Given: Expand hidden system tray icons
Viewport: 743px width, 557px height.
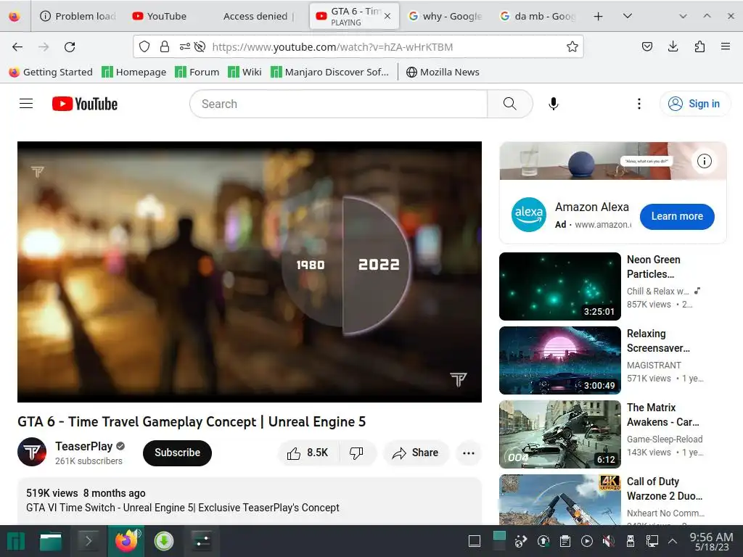Looking at the screenshot, I should pyautogui.click(x=672, y=541).
